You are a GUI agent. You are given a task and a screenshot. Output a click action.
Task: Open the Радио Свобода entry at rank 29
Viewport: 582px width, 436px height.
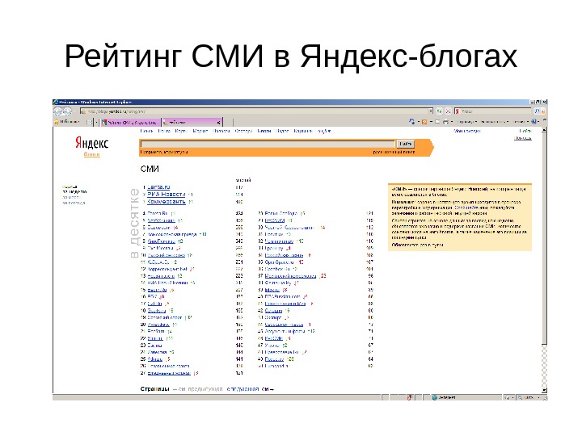tap(281, 213)
